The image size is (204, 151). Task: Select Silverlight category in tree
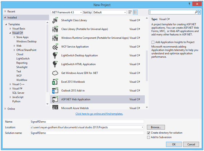(x=22, y=67)
